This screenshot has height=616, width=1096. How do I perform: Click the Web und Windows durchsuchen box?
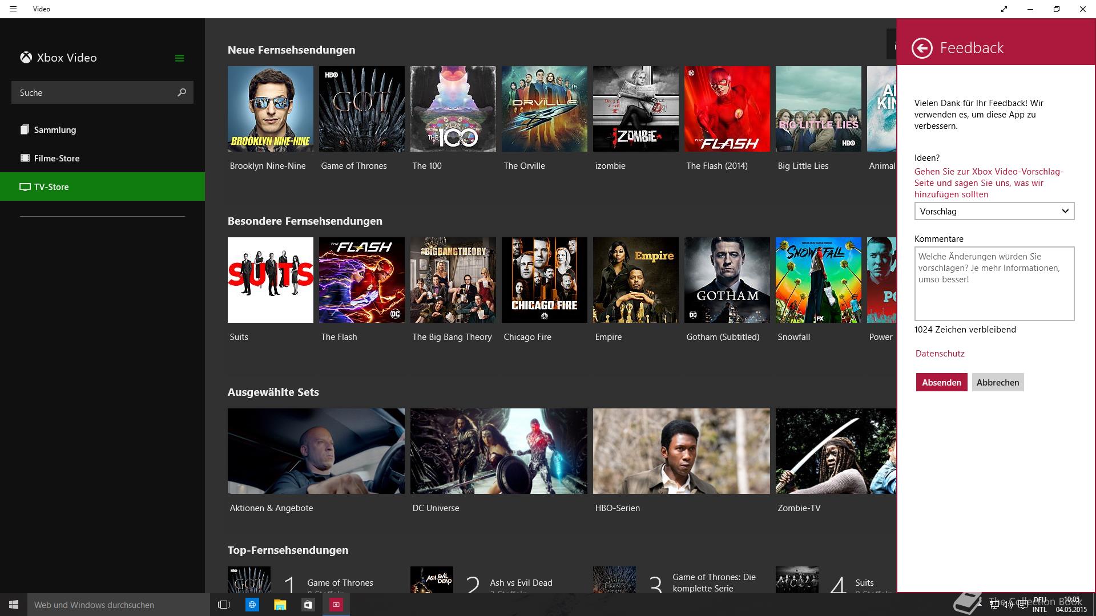(x=119, y=605)
